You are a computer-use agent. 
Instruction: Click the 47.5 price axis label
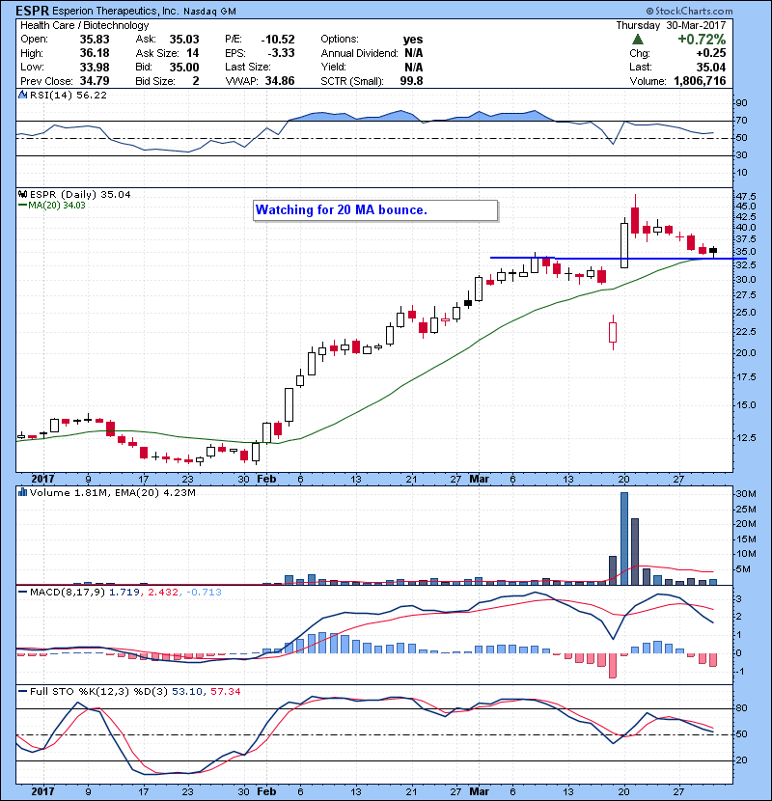point(745,196)
